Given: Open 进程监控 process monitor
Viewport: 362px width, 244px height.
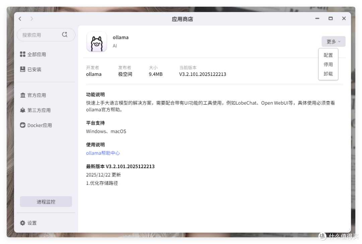Looking at the screenshot, I should pos(46,202).
